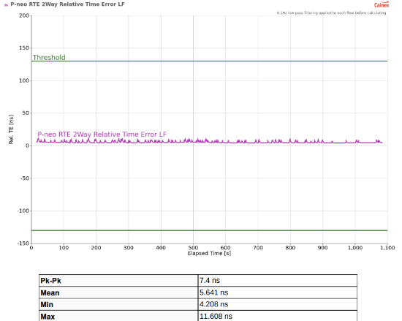This screenshot has width=402, height=321.
Task: Click the y-axis tick value -100
Action: tap(23, 211)
